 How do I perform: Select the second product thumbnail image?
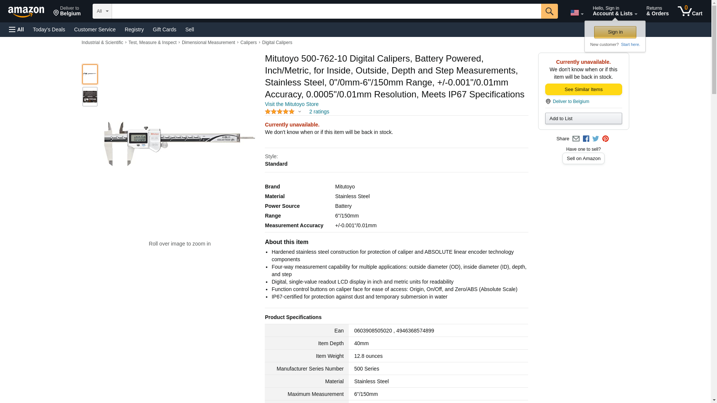[90, 97]
